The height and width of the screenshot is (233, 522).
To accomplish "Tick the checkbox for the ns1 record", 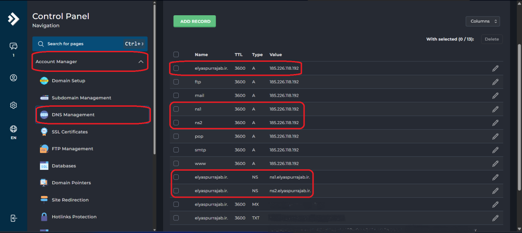I will coord(176,109).
